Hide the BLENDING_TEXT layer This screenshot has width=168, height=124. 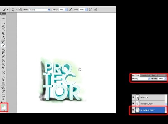[x=133, y=110]
